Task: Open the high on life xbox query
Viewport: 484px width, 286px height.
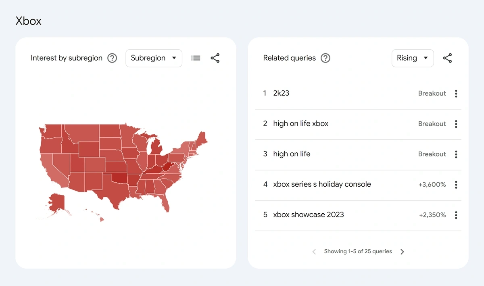Action: tap(301, 124)
